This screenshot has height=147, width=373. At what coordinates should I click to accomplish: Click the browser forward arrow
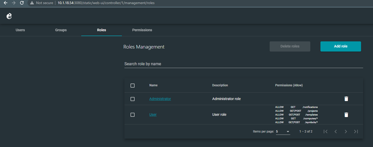click(x=14, y=3)
